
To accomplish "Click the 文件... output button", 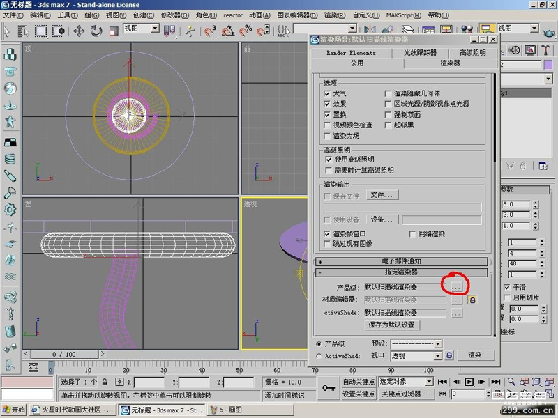I will click(382, 195).
